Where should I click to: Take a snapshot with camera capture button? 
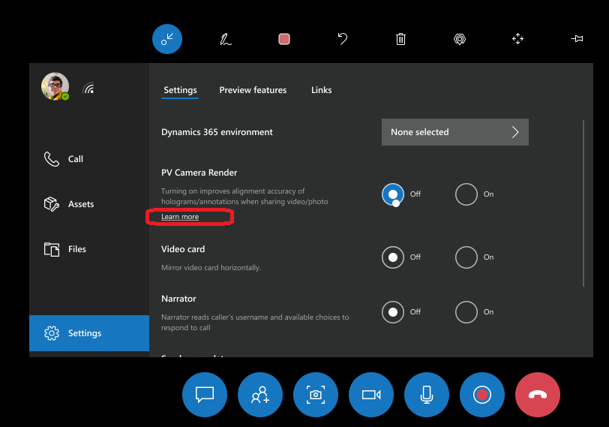(316, 395)
